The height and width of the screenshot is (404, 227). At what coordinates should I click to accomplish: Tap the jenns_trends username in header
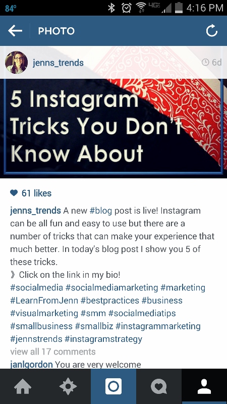point(58,63)
